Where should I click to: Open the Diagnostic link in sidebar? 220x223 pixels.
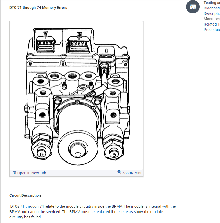pos(212,8)
